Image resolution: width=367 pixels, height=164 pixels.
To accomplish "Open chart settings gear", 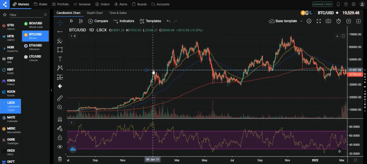I will click(x=309, y=21).
